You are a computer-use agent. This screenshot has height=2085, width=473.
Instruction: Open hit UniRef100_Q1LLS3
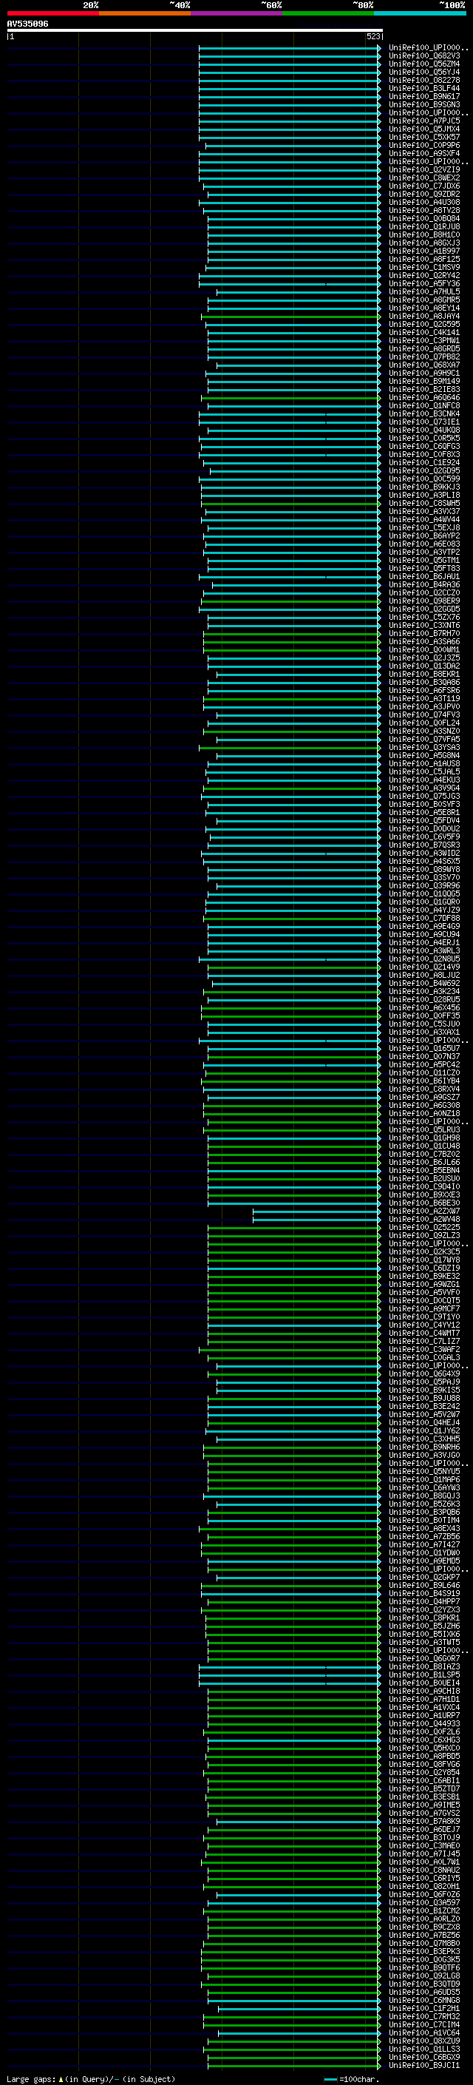[424, 2049]
